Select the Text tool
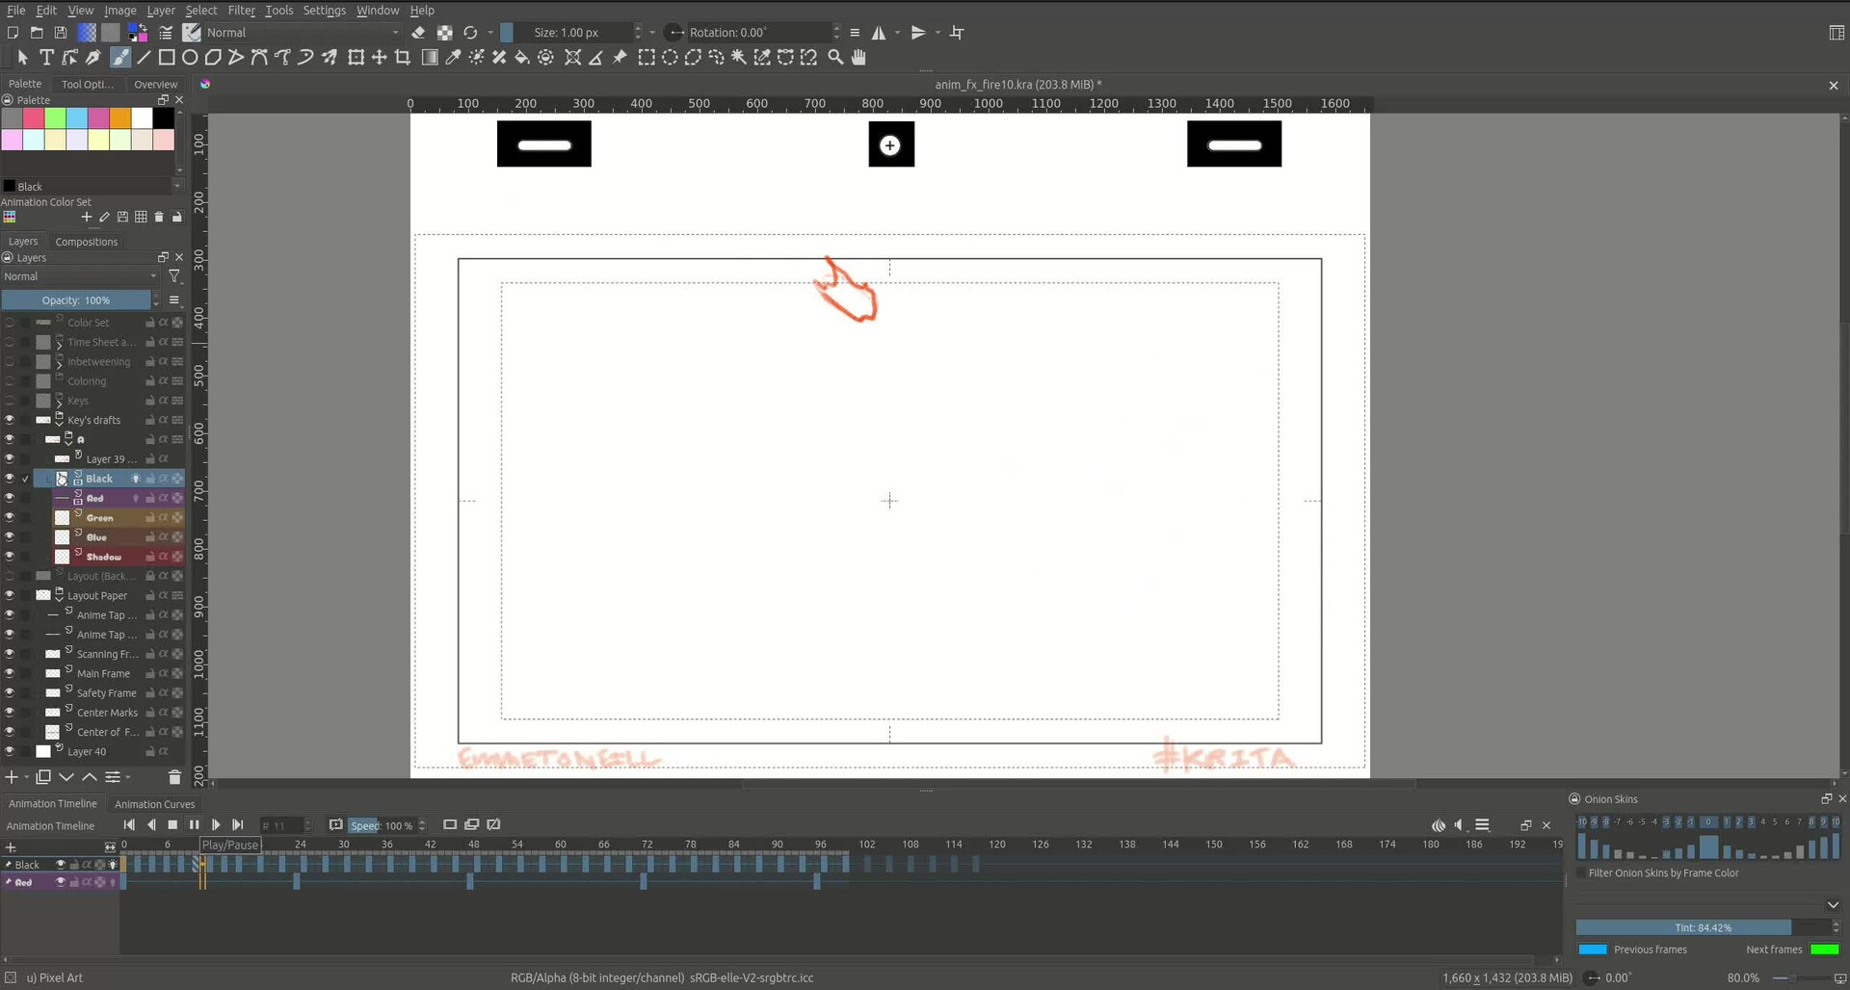 [46, 58]
